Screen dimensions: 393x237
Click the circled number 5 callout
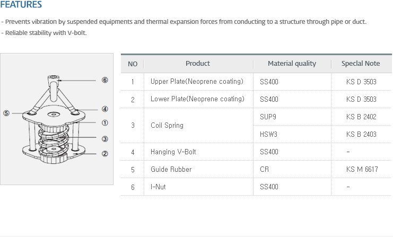(x=6, y=113)
